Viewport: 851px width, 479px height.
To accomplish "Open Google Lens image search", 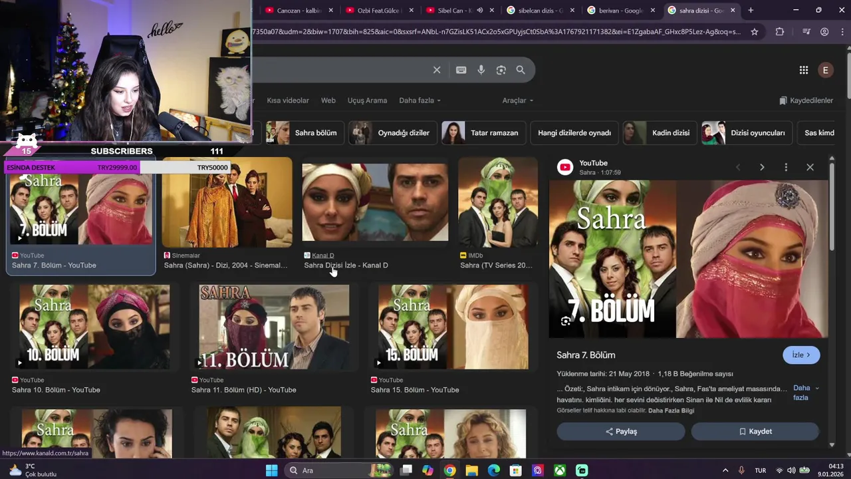I will [501, 70].
